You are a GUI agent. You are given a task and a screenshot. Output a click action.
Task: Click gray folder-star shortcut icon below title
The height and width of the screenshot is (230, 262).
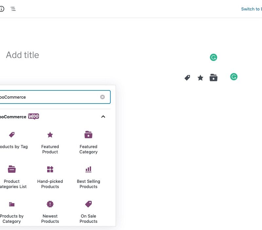(x=214, y=78)
